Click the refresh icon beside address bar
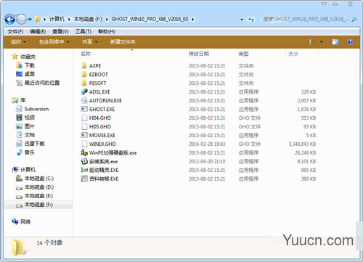 [251, 20]
